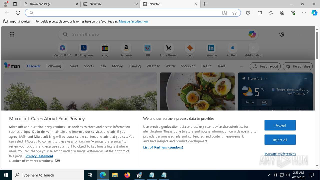Image resolution: width=320 pixels, height=180 pixels.
Task: Click Import favorites button
Action: pyautogui.click(x=17, y=21)
